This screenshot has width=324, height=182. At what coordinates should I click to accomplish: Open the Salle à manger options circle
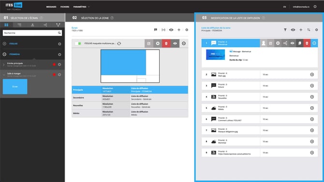click(59, 75)
